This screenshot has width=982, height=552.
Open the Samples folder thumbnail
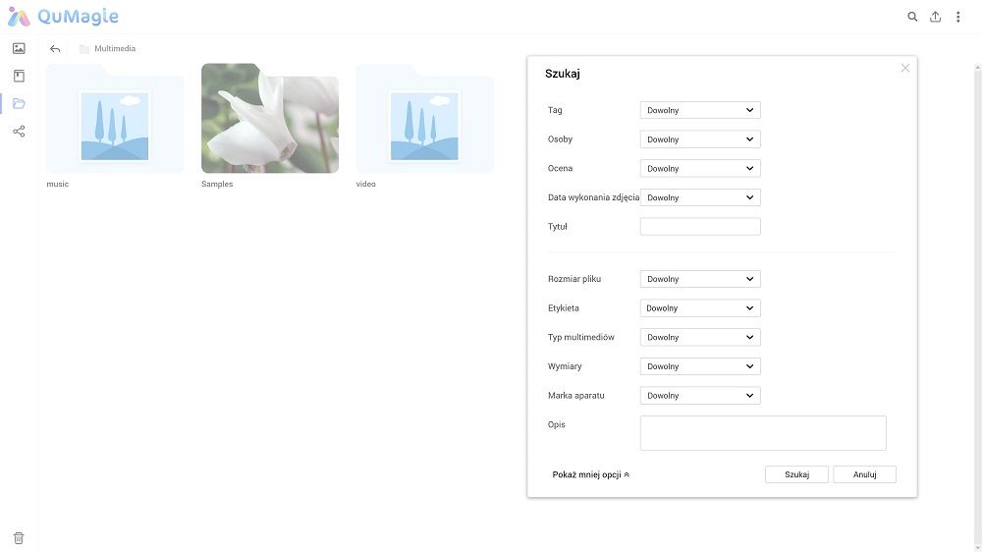(x=270, y=119)
